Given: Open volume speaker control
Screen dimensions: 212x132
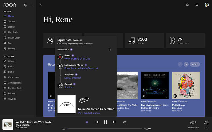Looking at the screenshot, I should (206, 123).
